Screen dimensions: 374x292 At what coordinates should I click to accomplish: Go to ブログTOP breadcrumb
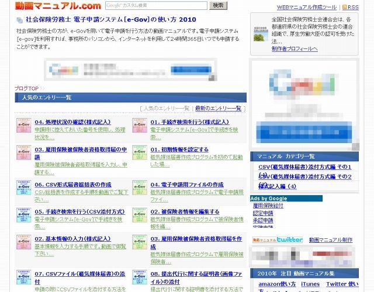click(26, 88)
